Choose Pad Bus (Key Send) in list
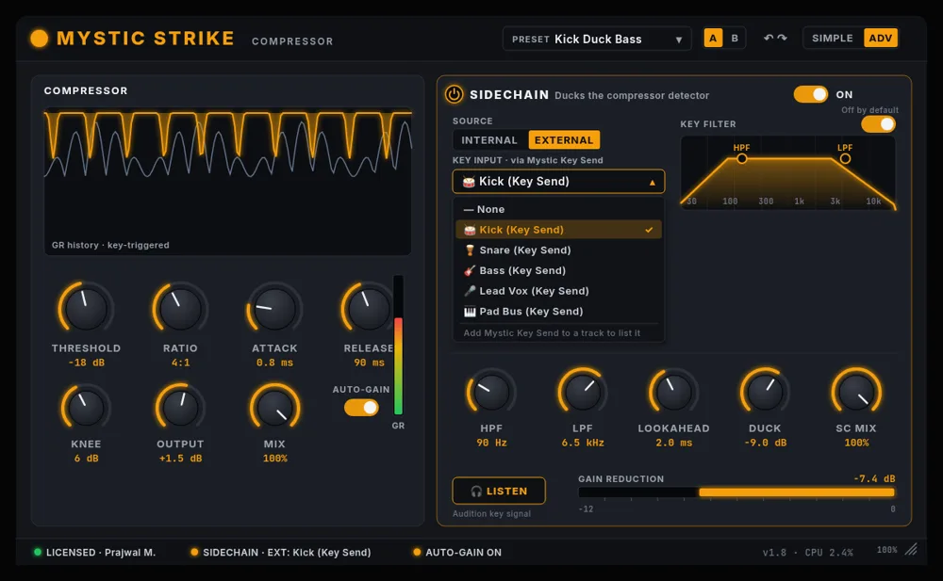 [x=558, y=312]
